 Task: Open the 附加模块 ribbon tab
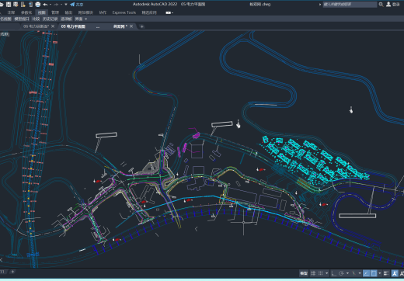pyautogui.click(x=85, y=12)
